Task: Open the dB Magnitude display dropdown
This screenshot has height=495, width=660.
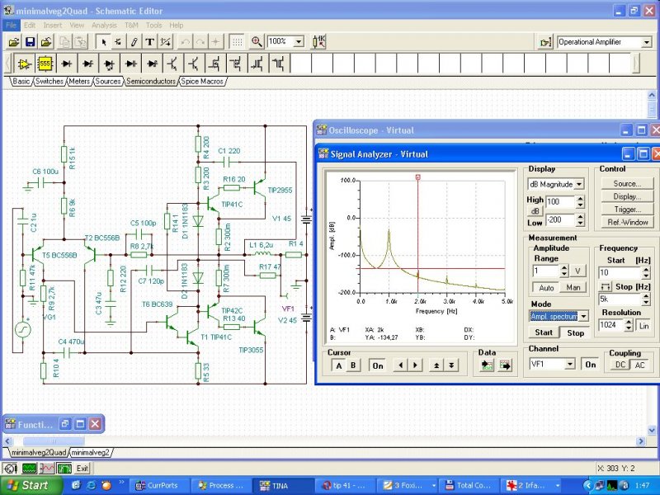Action: (x=579, y=184)
